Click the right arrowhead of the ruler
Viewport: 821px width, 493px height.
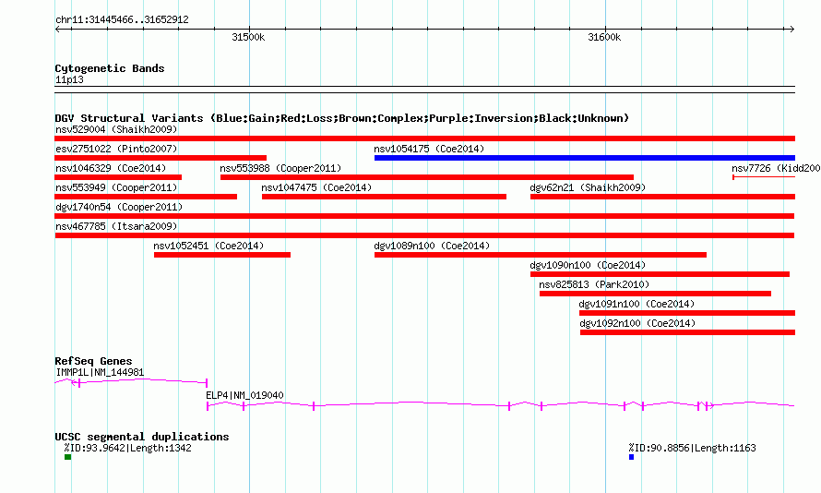click(791, 30)
